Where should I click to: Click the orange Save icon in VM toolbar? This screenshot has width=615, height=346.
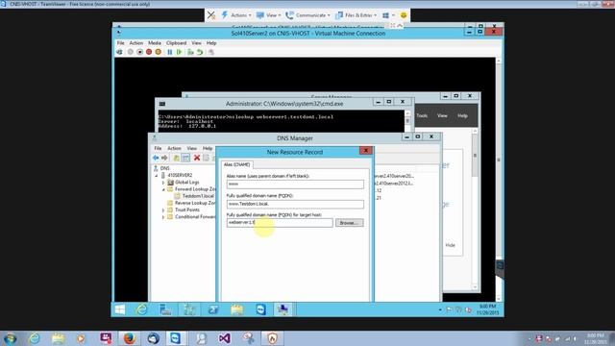(x=158, y=52)
